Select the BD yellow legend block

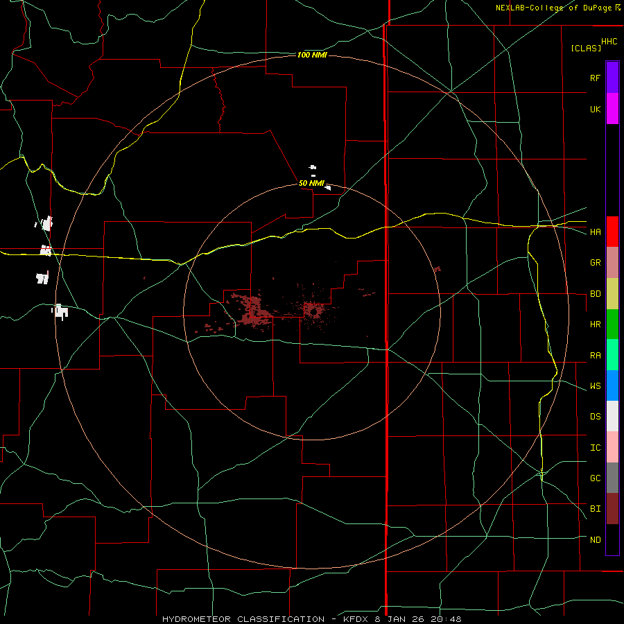pos(612,294)
